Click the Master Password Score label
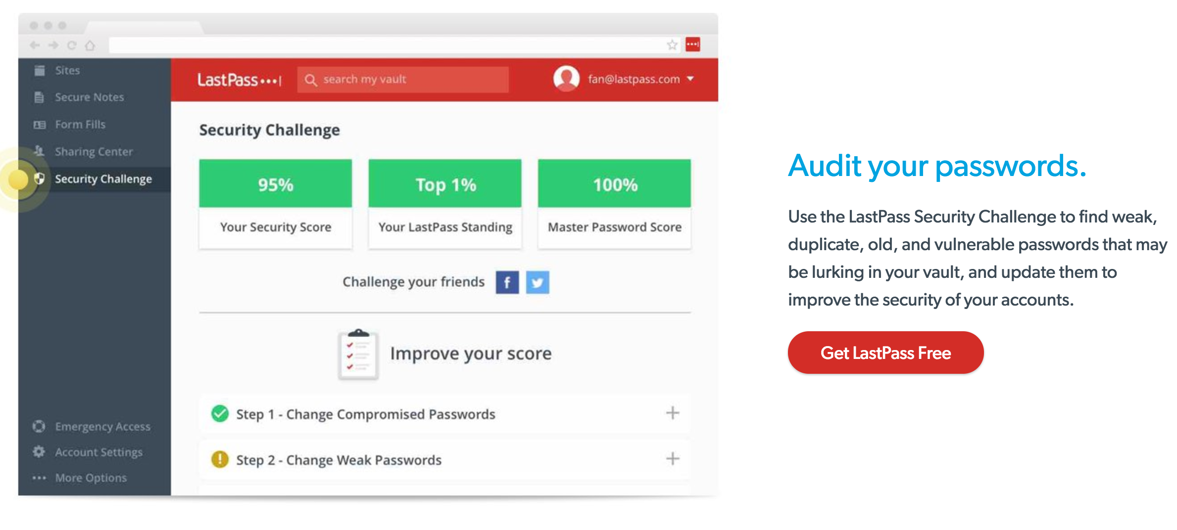The width and height of the screenshot is (1177, 530). click(x=614, y=227)
